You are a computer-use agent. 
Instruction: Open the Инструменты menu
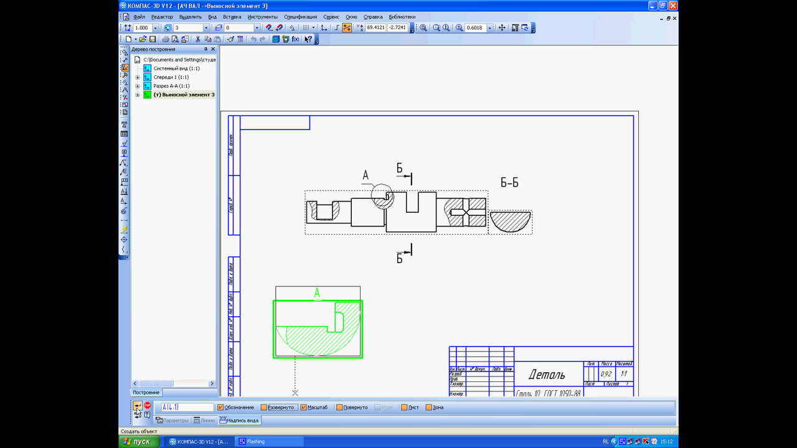262,17
